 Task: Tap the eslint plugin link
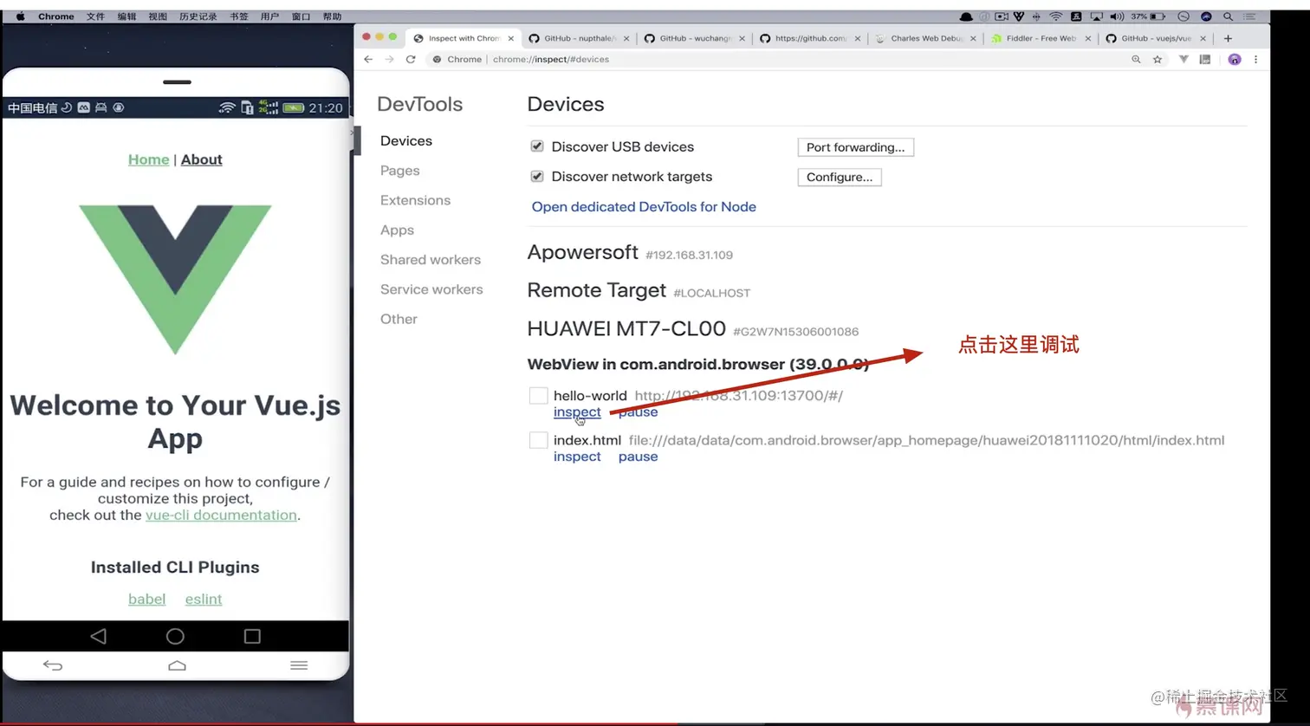click(204, 599)
